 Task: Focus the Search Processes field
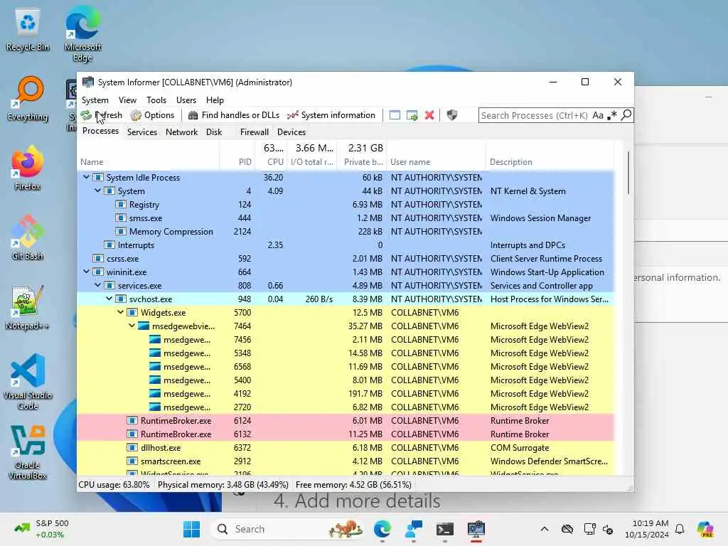[x=535, y=115]
